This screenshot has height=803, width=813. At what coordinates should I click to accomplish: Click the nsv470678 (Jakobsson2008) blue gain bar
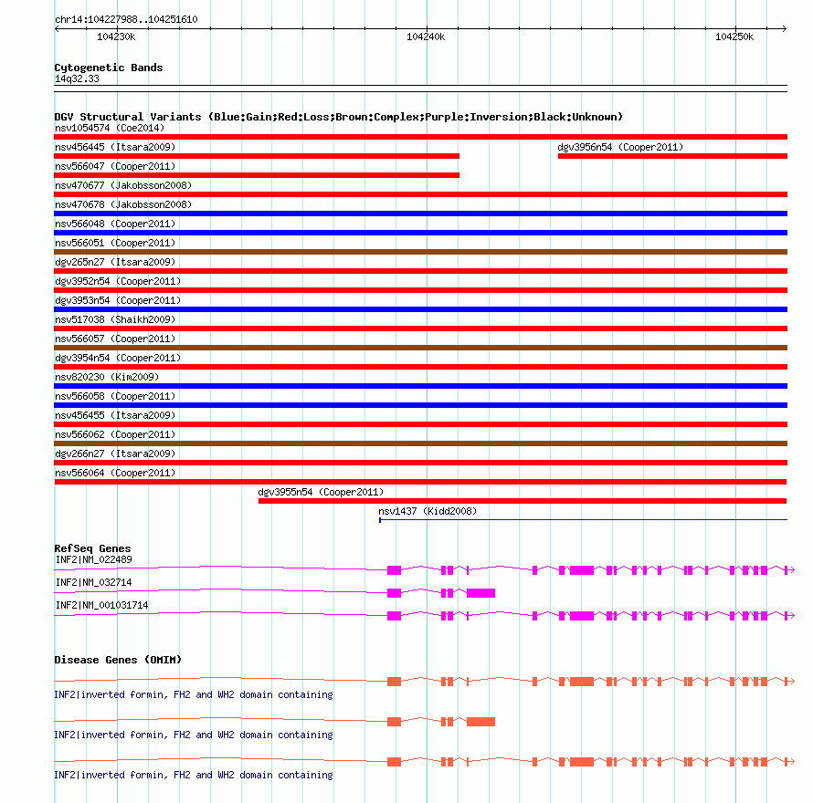pyautogui.click(x=420, y=214)
